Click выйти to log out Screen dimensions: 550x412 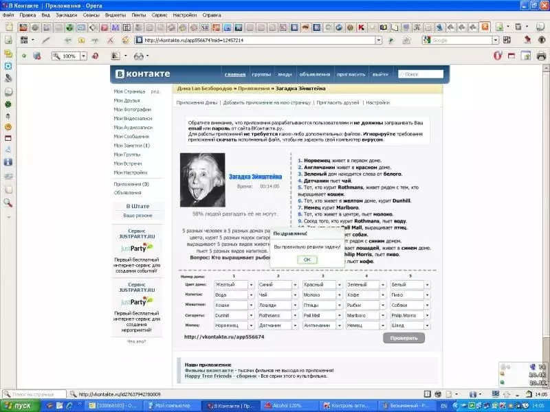(380, 74)
